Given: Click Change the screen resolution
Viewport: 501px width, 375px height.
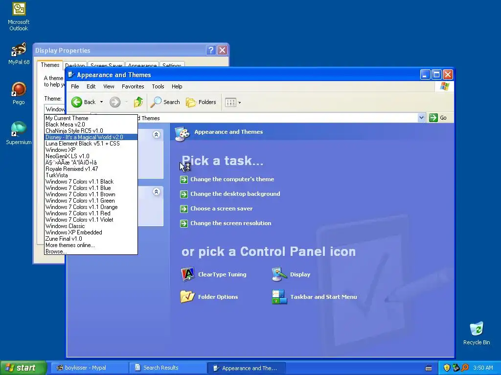Looking at the screenshot, I should point(231,223).
